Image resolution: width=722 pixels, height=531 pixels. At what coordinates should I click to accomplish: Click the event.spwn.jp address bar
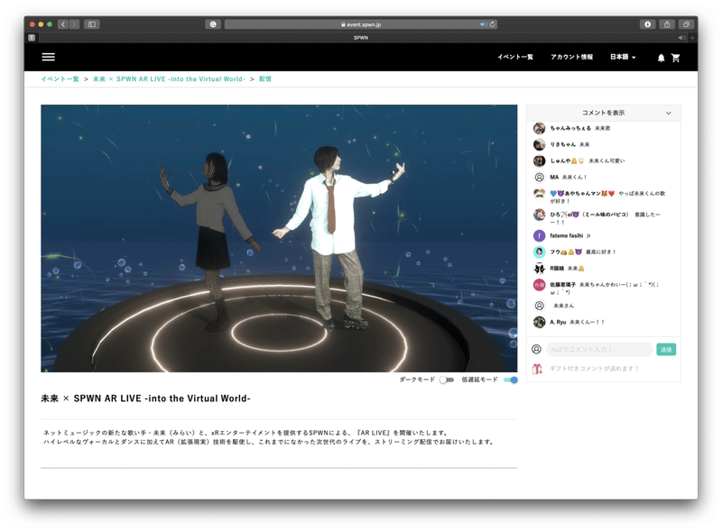(x=361, y=24)
